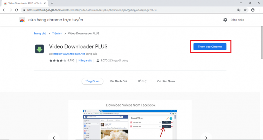Reload the page with refresh icon
This screenshot has height=140, width=263.
pos(16,10)
